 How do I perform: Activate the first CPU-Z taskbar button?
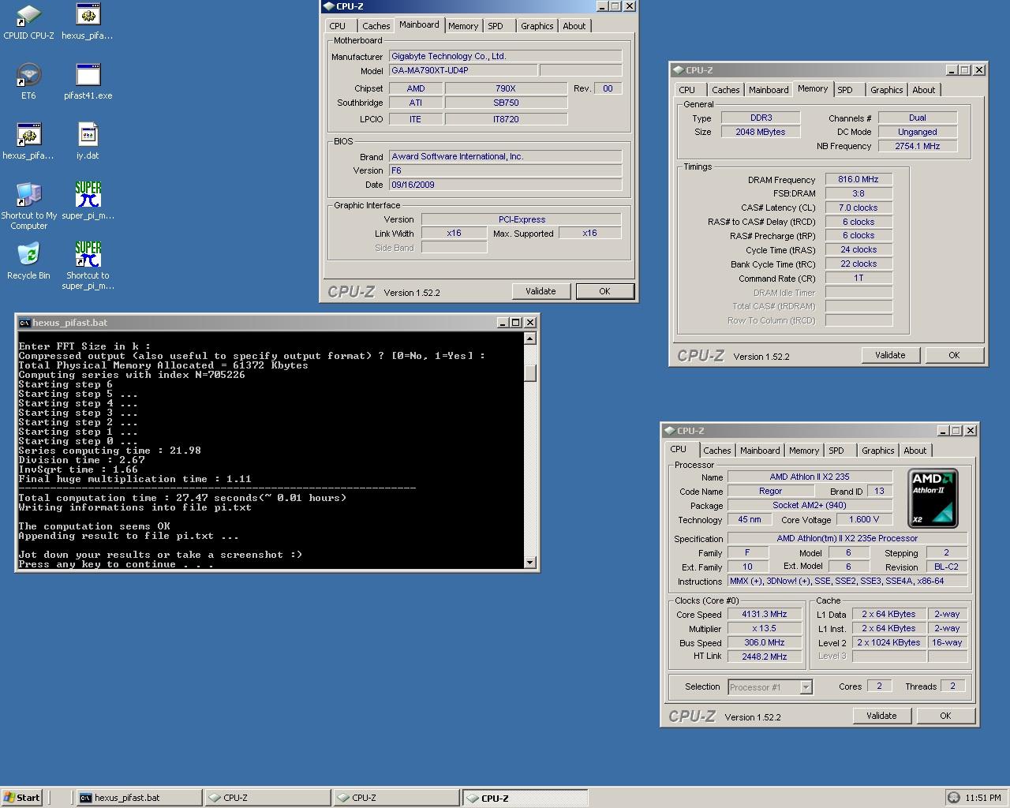[267, 798]
